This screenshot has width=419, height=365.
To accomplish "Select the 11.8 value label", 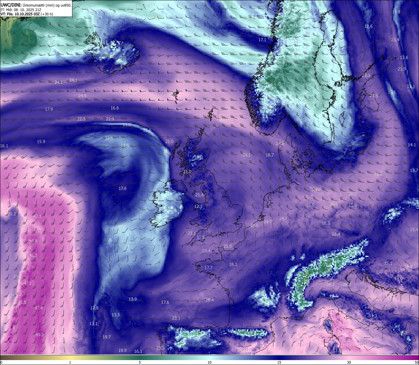I will coord(396,12).
